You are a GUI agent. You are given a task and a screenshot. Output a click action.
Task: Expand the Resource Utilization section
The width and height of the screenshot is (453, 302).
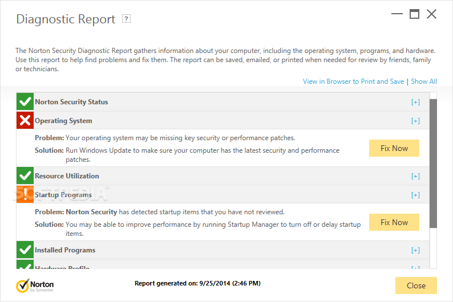415,176
